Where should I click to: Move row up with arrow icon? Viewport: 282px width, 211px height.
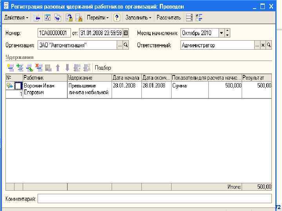click(58, 68)
